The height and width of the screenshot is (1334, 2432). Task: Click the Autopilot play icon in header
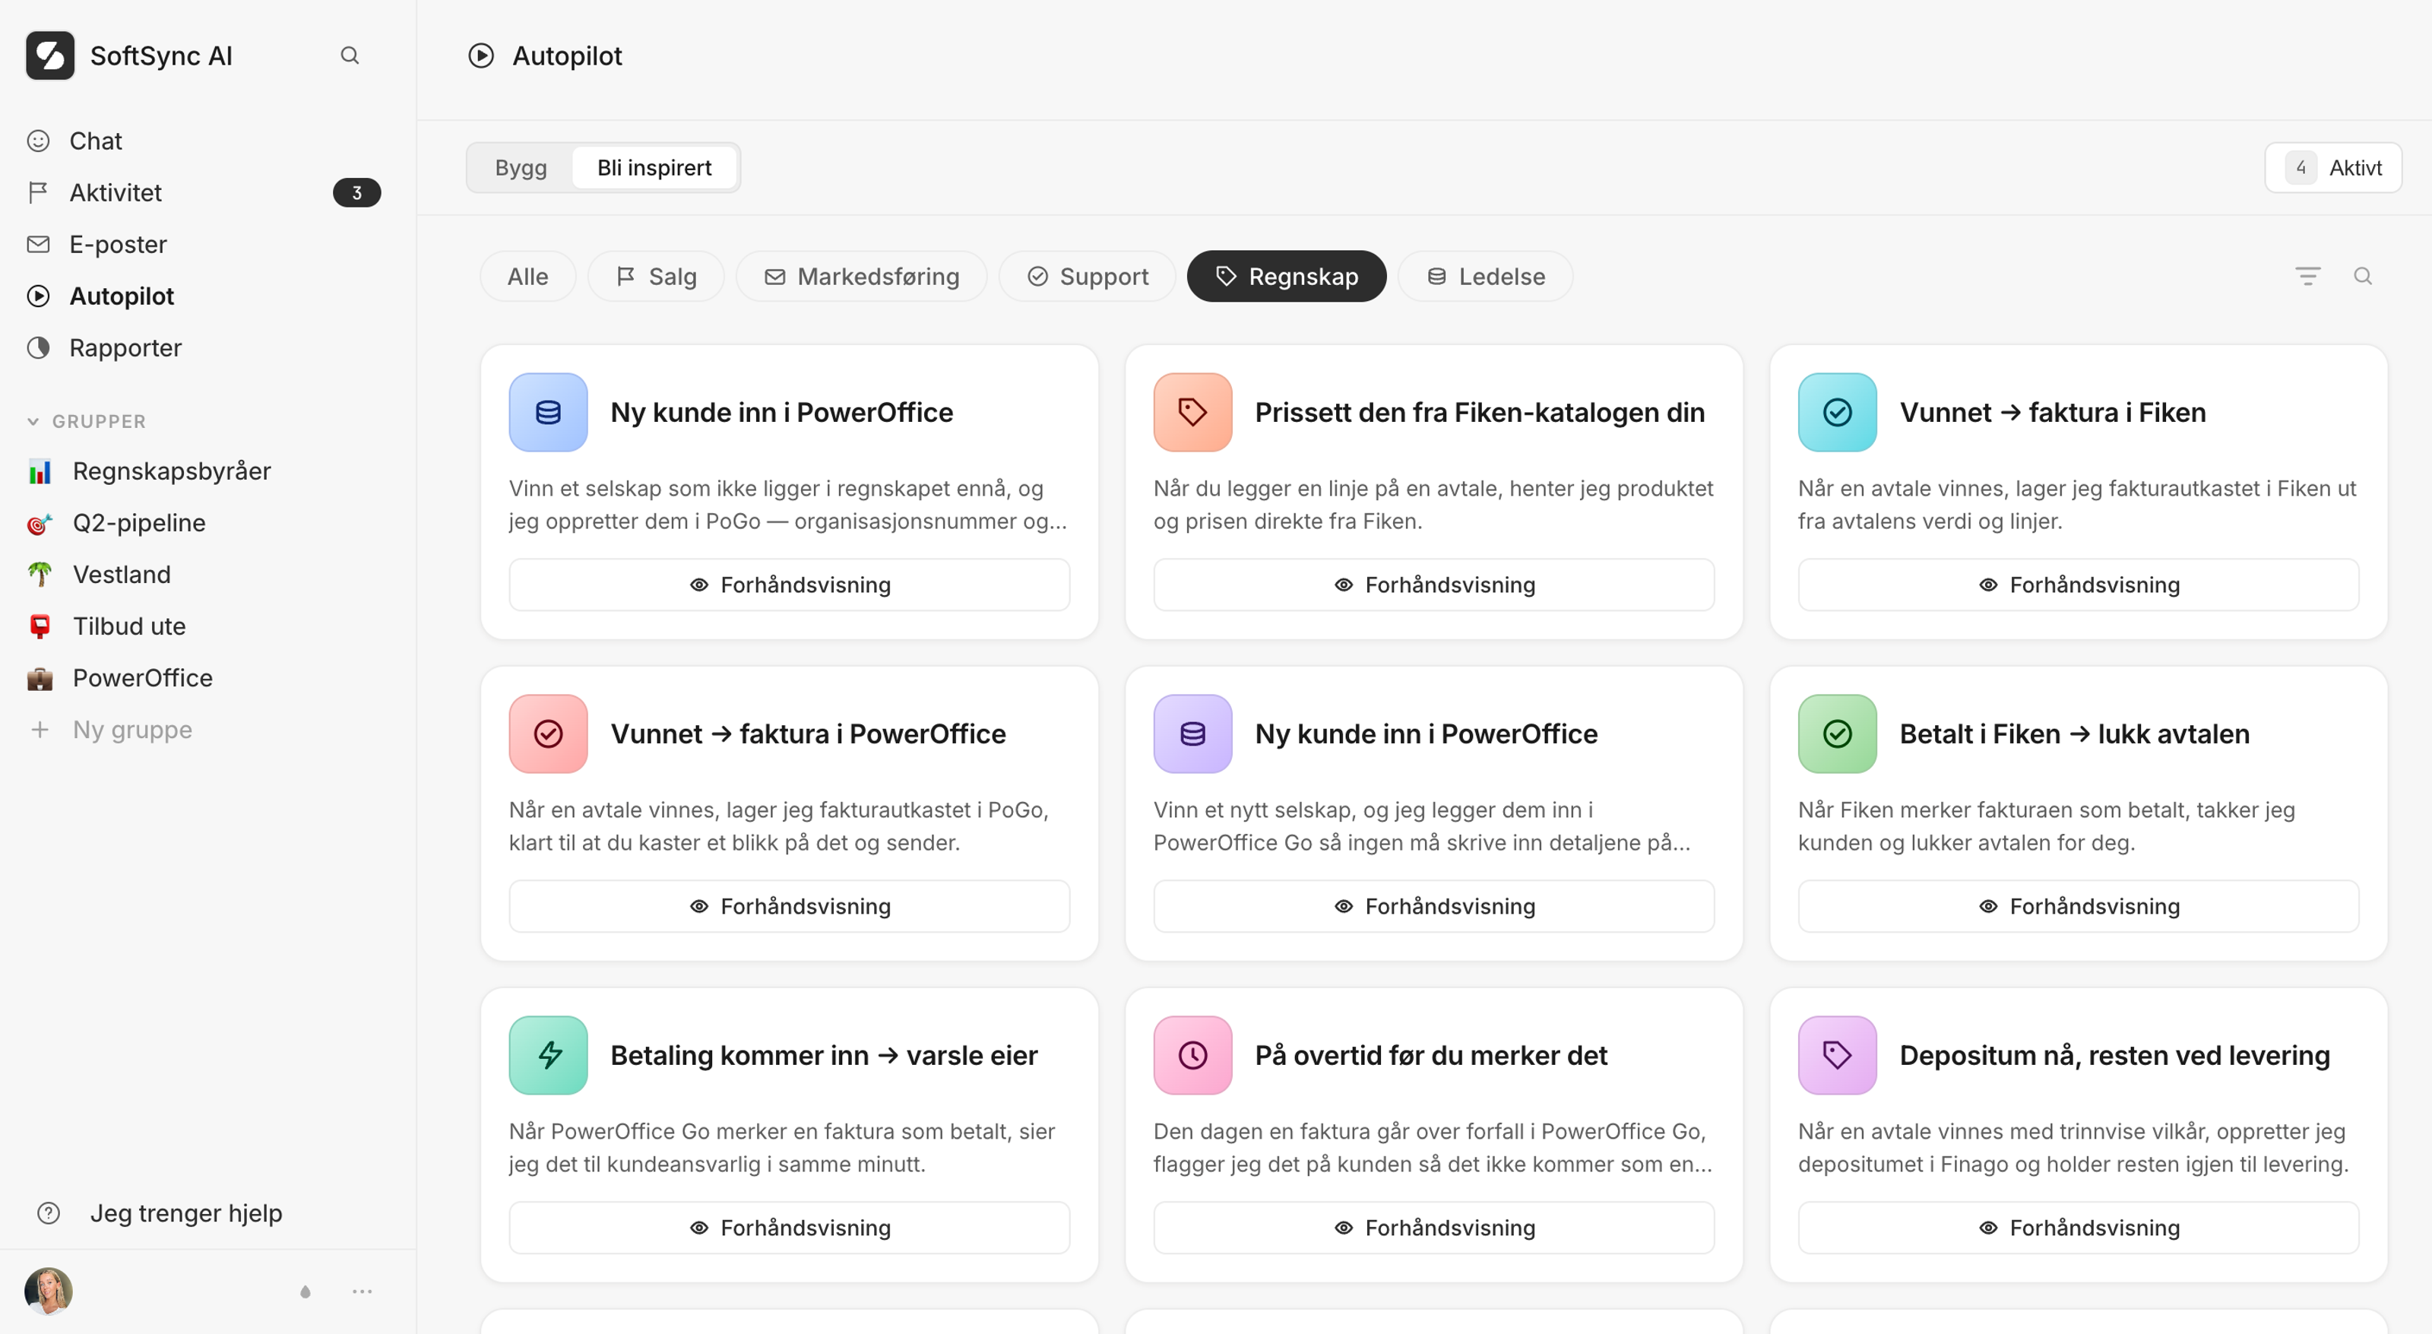coord(482,55)
